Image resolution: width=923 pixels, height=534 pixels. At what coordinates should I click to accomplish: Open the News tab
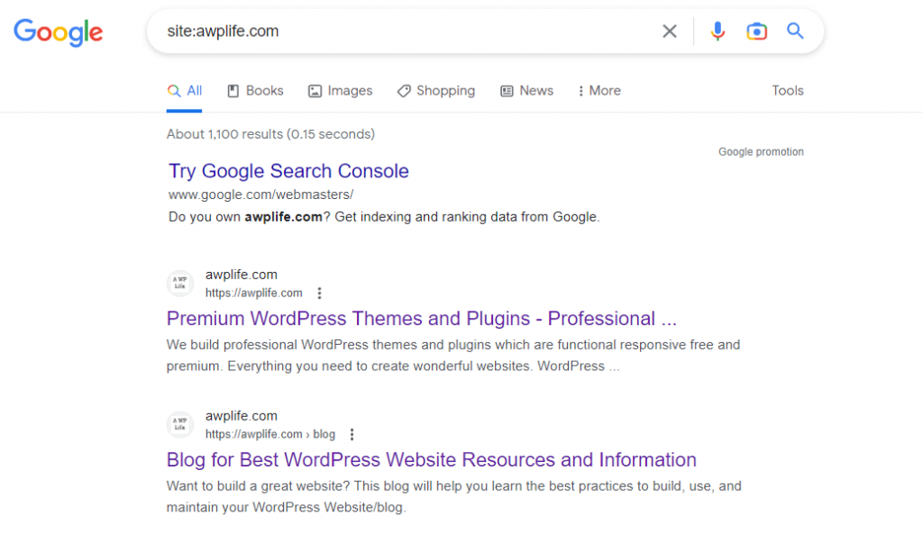pos(526,91)
